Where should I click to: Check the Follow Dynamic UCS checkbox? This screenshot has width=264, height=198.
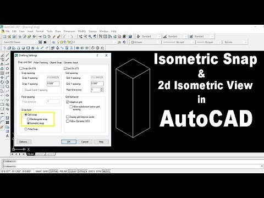tap(68, 121)
